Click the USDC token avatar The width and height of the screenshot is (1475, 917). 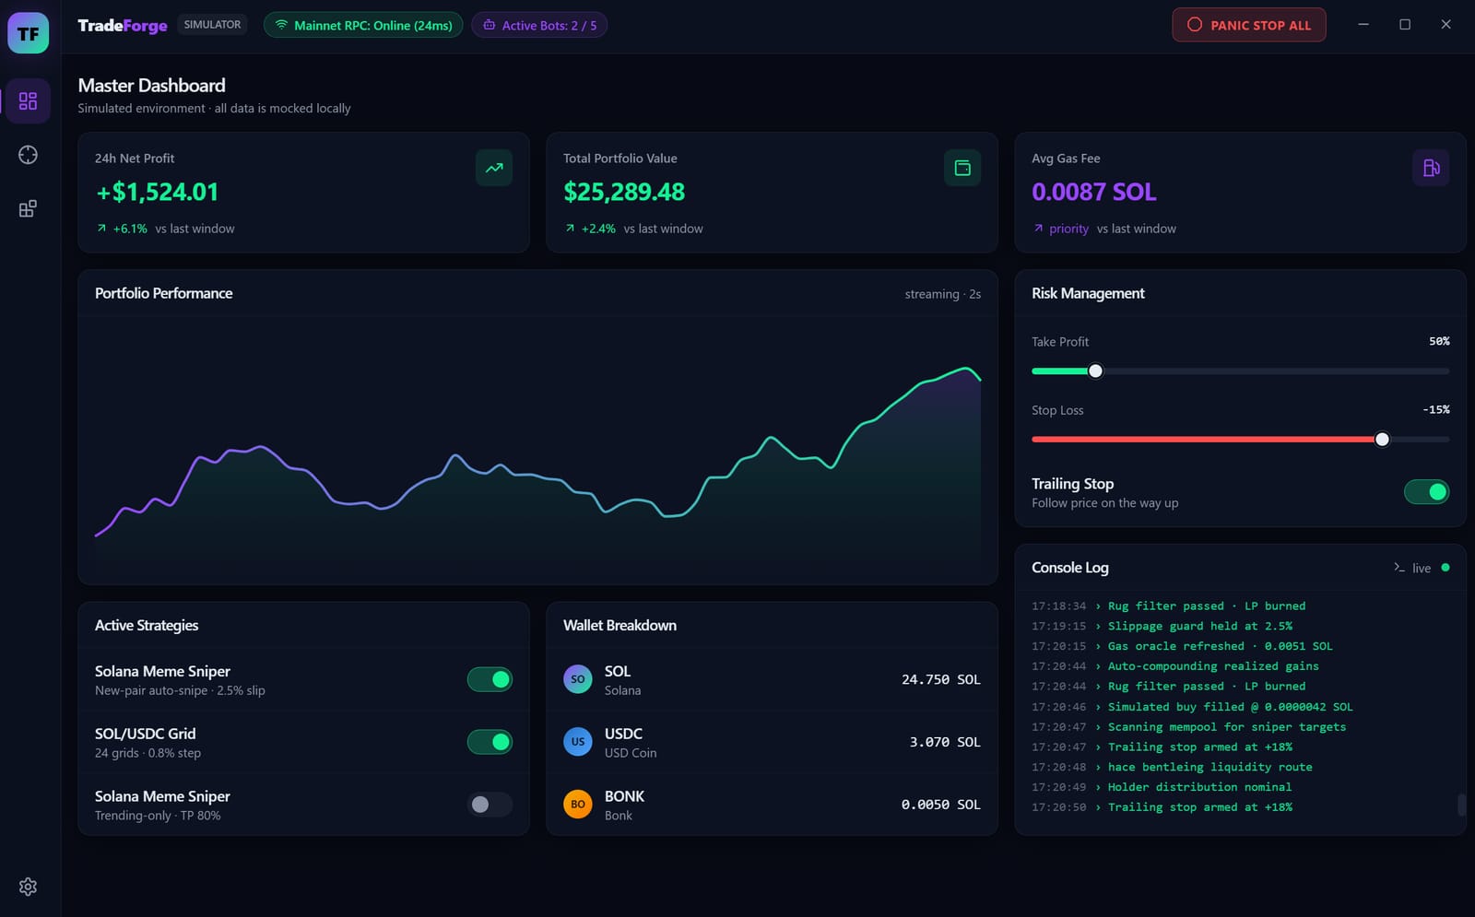[578, 742]
